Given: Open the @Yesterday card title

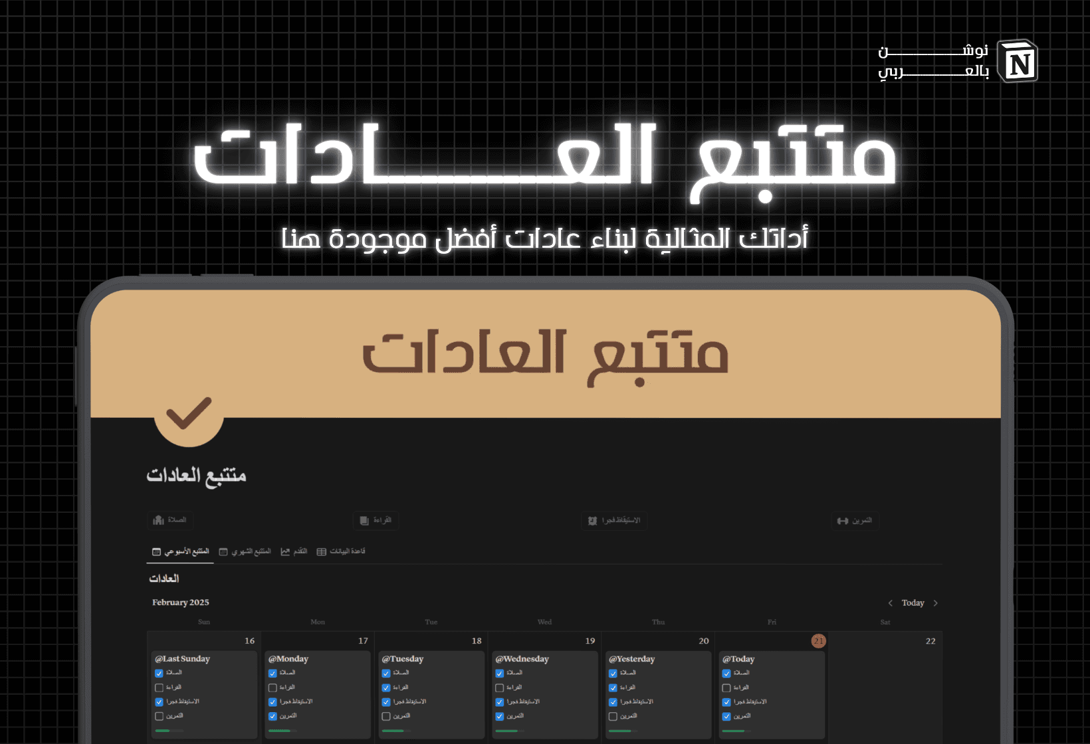Looking at the screenshot, I should pos(632,659).
